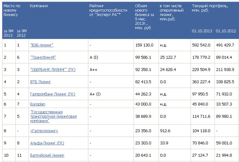The width and height of the screenshot is (239, 162).
Task: Select the 01.10.2012 subheader
Action: click(226, 31)
